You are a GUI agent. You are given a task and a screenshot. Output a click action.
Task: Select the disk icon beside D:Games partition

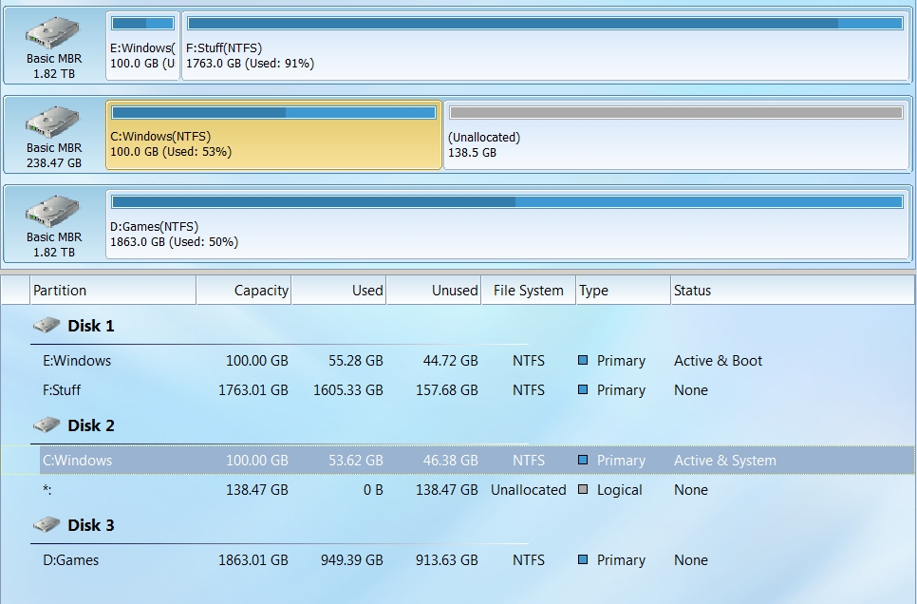click(x=52, y=211)
